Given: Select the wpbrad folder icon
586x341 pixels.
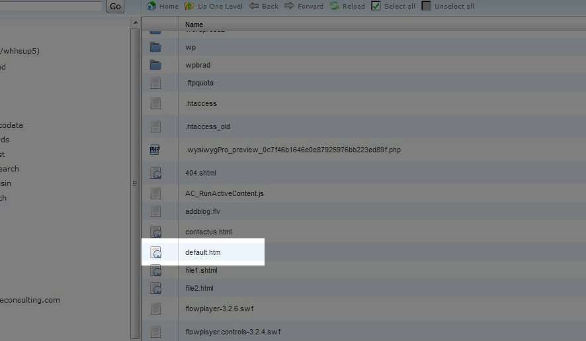Looking at the screenshot, I should click(155, 65).
